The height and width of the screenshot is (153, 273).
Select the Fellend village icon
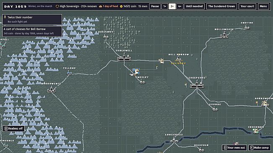pyautogui.click(x=70, y=73)
